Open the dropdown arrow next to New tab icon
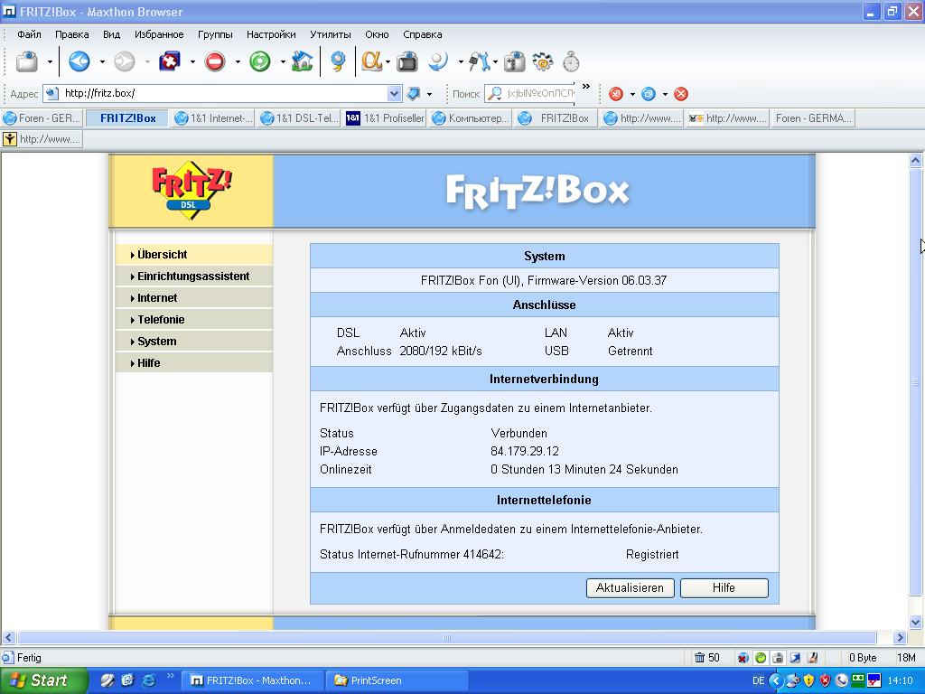Screen dimensions: 925x694 [x=51, y=62]
